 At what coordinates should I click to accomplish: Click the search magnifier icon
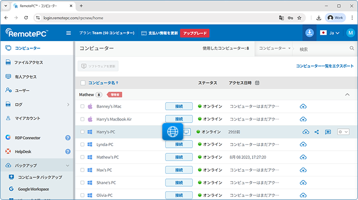pyautogui.click(x=352, y=48)
